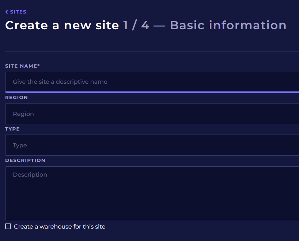299x241 pixels.
Task: Click the SITE NAME field label
Action: pos(21,66)
